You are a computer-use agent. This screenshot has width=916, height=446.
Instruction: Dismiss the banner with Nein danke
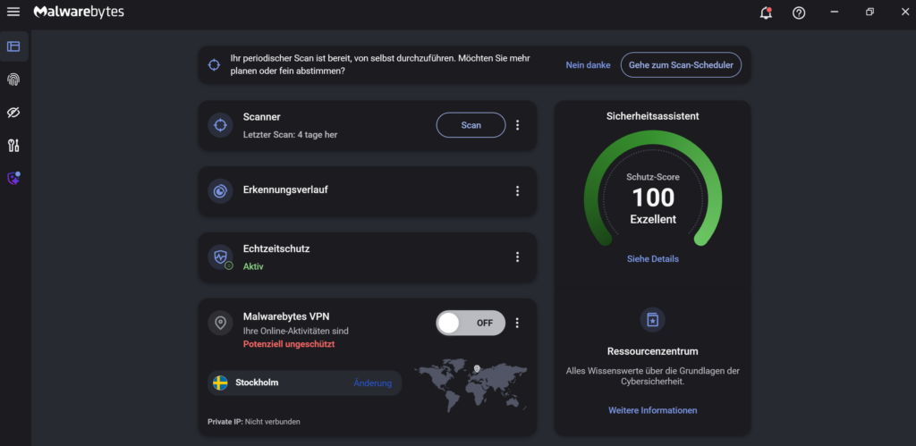[x=588, y=65]
